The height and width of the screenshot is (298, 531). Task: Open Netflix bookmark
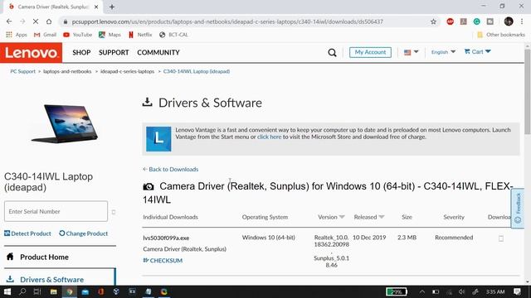[140, 35]
